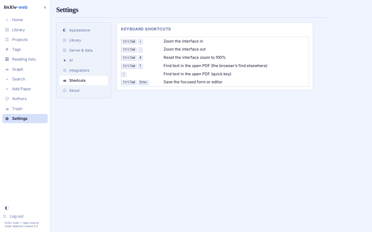Click 'Zoom the interface out' text
Viewport: 372px width, 232px height.
184,49
